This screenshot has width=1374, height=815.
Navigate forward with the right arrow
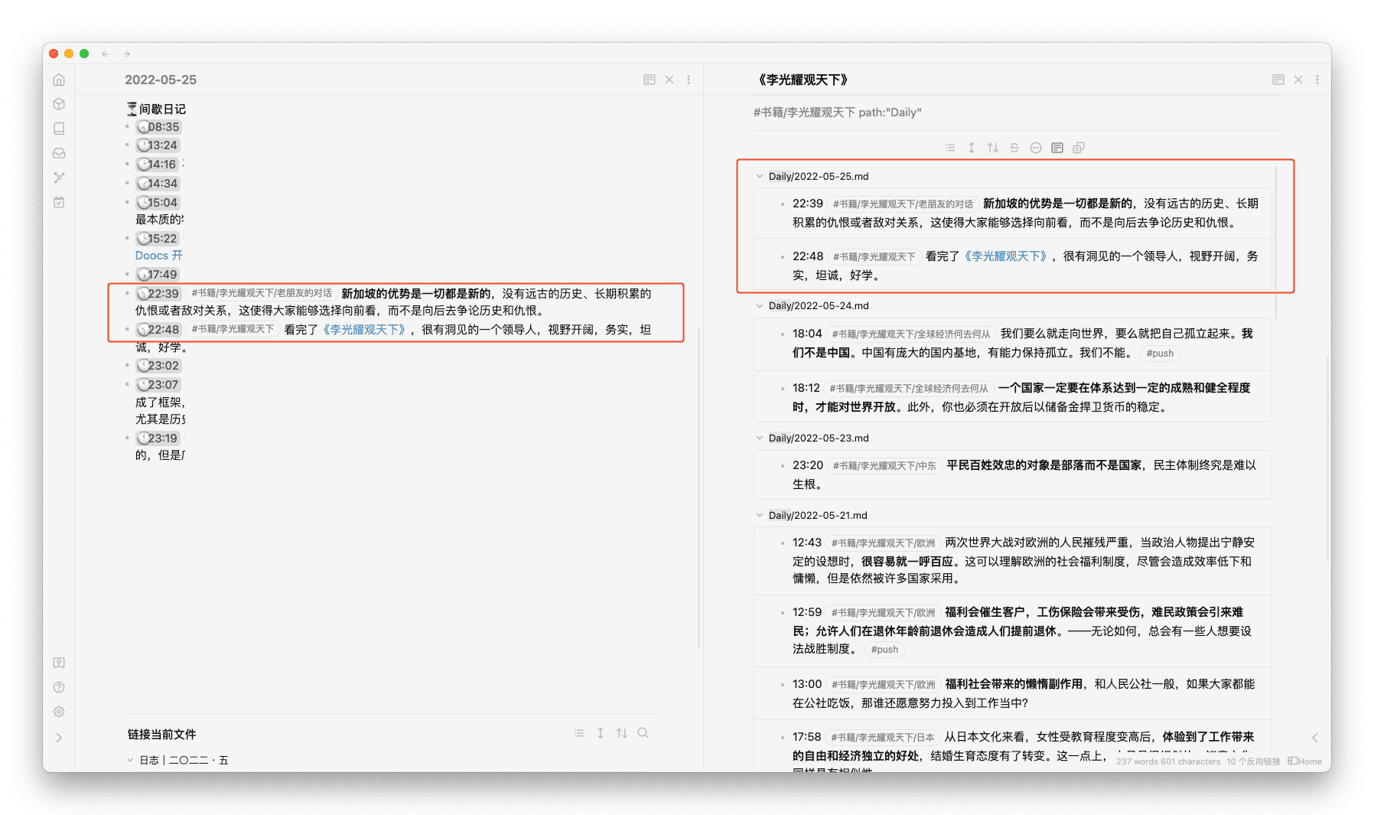127,54
